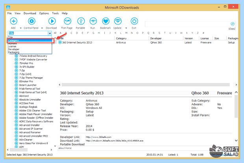The width and height of the screenshot is (244, 163).
Task: Click icon next to 7-Zip (x64)
Action: coord(17,74)
